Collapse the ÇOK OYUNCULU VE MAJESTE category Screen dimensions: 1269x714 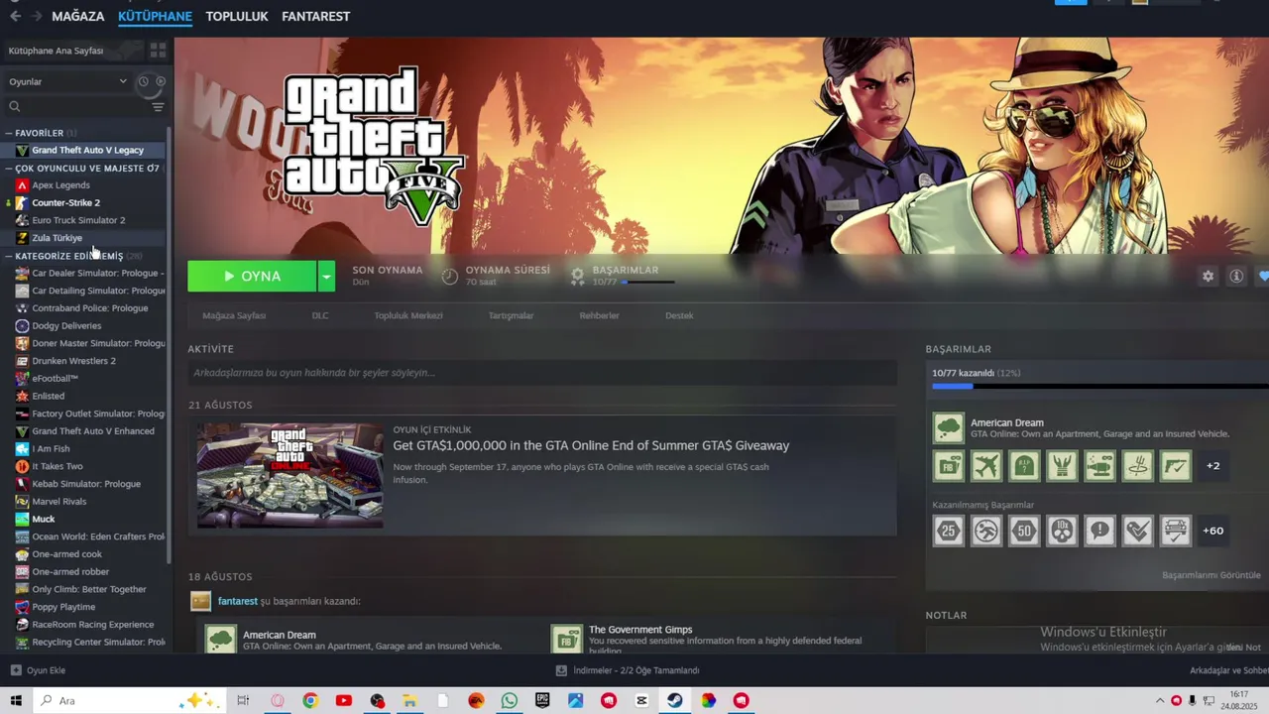pyautogui.click(x=8, y=169)
